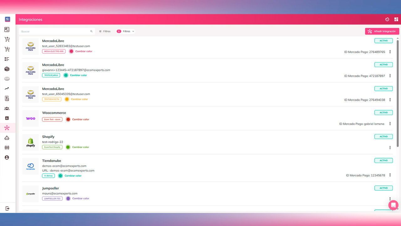Open options menu for ID 276494038 row
Image resolution: width=401 pixels, height=226 pixels.
[x=390, y=100]
